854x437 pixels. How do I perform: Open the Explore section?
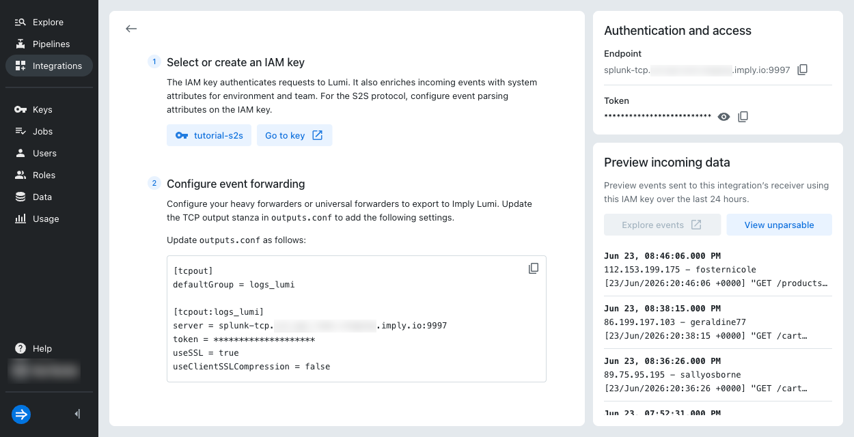49,22
